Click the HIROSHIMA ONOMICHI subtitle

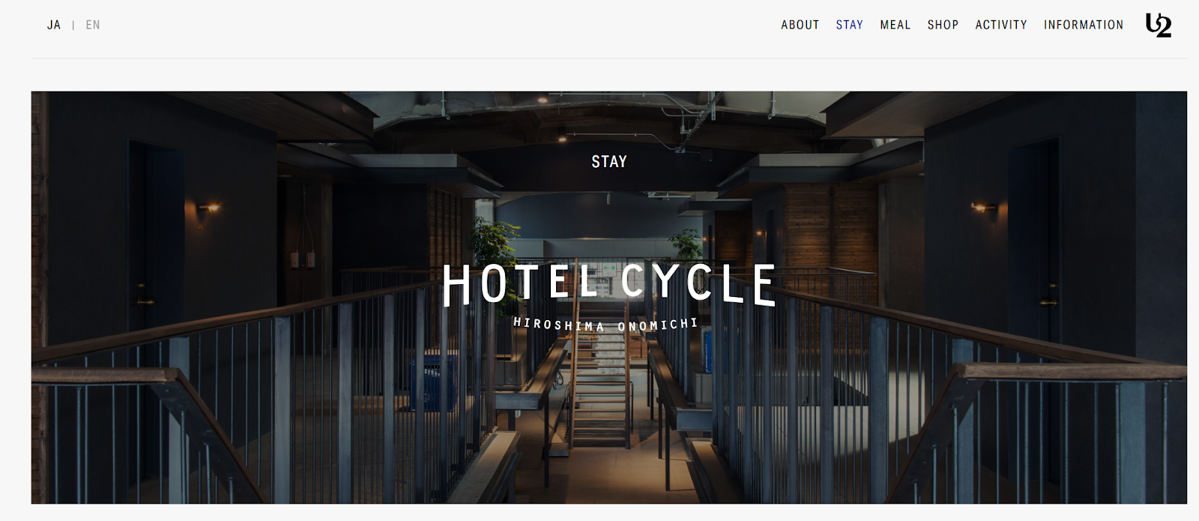[605, 325]
